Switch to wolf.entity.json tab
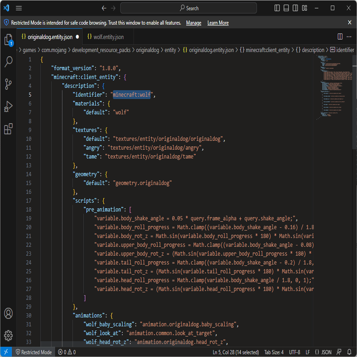 click(x=108, y=37)
